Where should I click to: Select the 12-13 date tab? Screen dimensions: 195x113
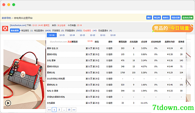point(82,35)
